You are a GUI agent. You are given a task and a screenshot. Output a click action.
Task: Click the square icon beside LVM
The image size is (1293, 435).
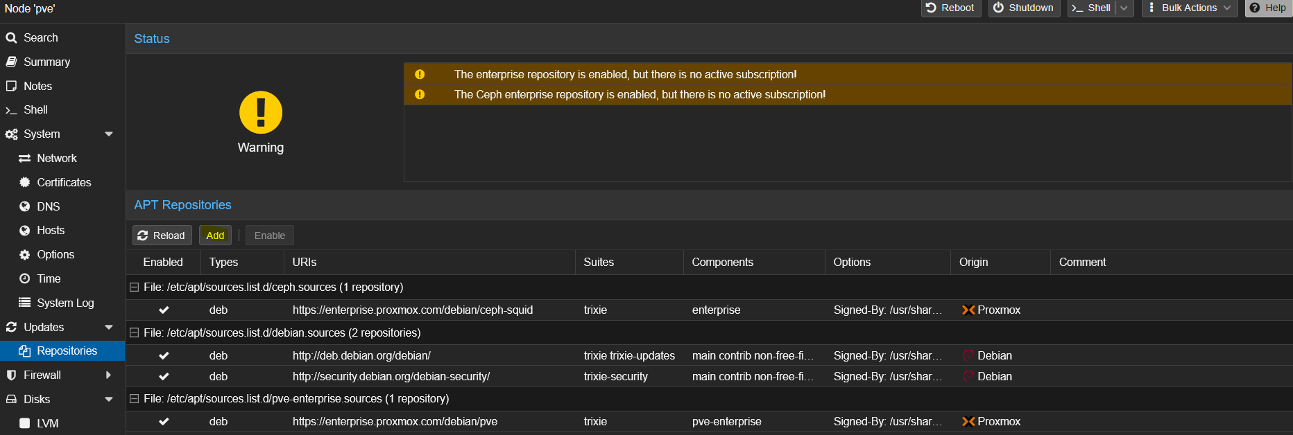click(24, 423)
